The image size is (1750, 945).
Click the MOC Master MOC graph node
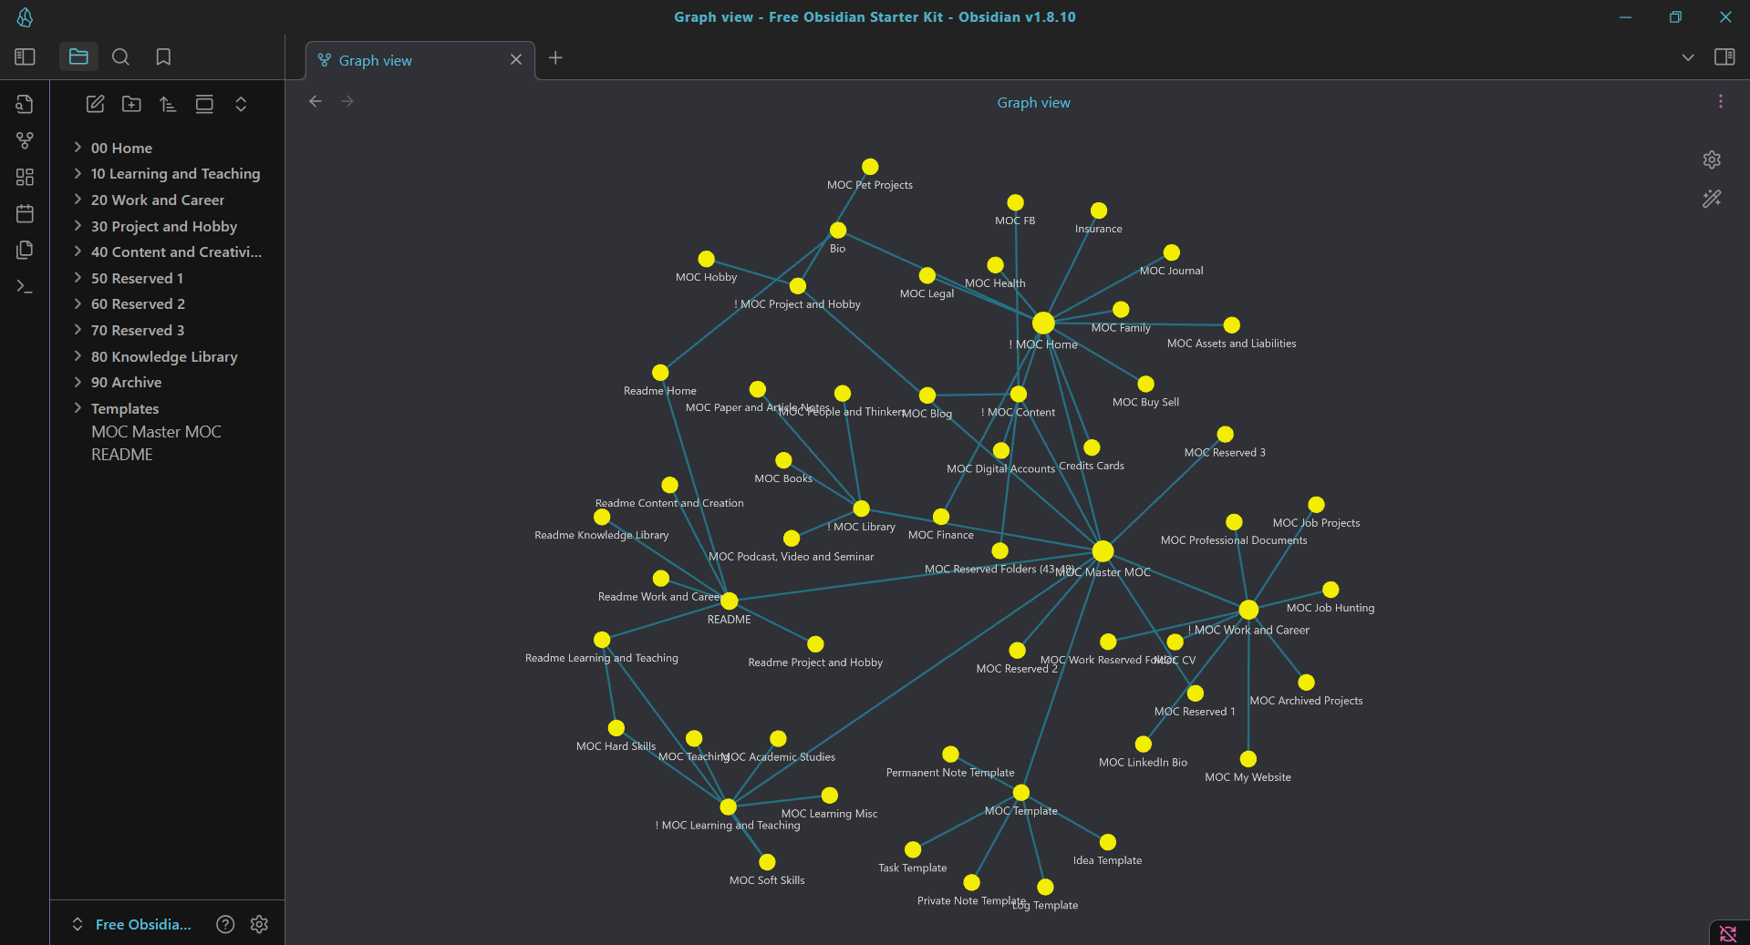pyautogui.click(x=1103, y=551)
